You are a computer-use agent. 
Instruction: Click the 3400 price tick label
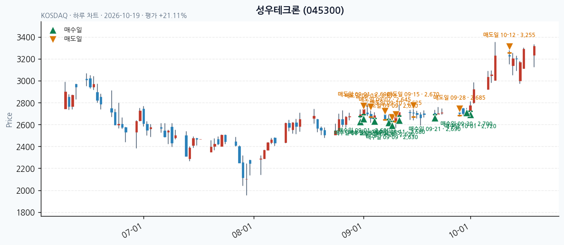(26, 38)
